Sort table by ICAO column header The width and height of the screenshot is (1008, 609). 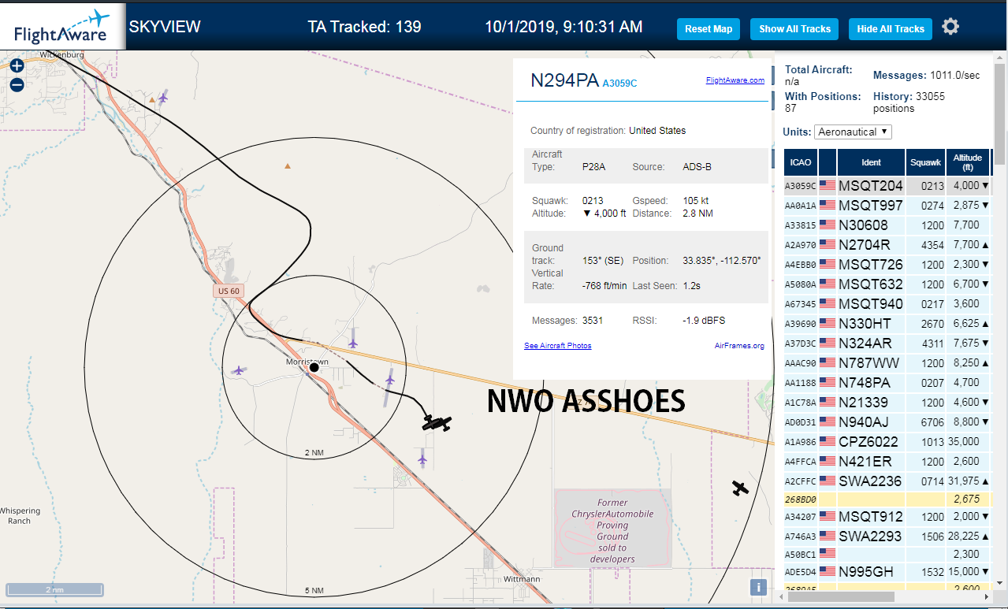coord(800,162)
